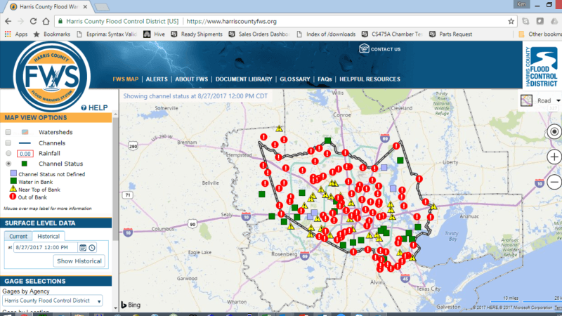Click the Harris County Flood Control District logo
Viewport: 562px width, 316px height.
pyautogui.click(x=542, y=66)
